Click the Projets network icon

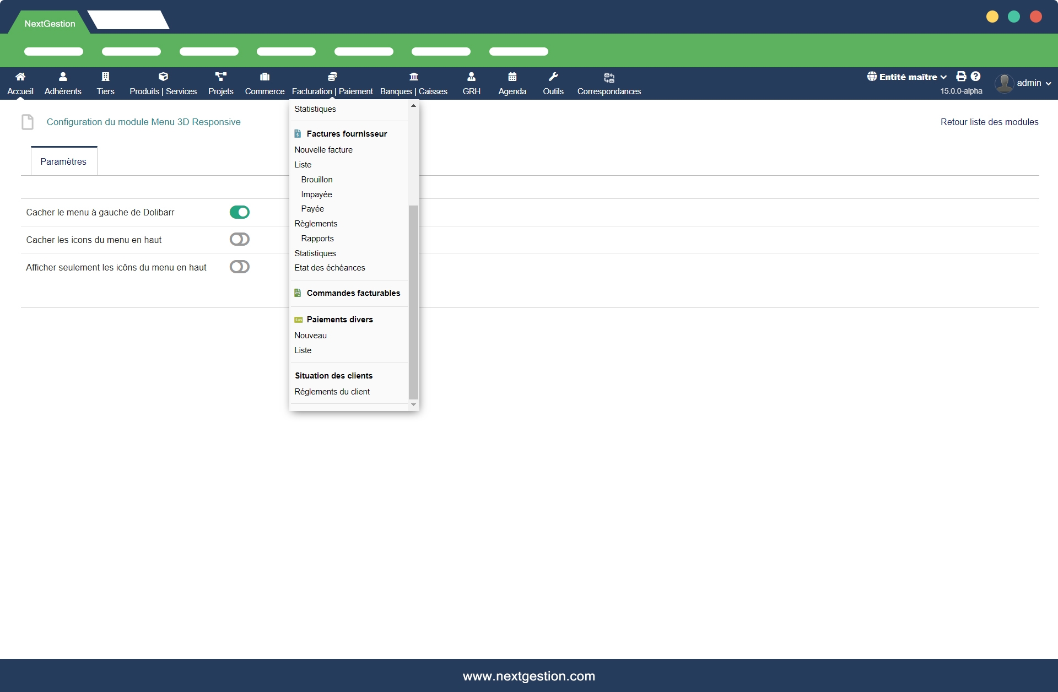pos(220,77)
